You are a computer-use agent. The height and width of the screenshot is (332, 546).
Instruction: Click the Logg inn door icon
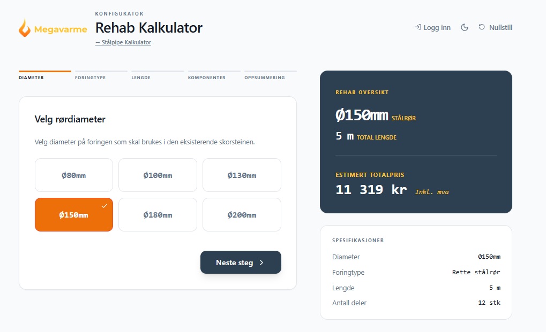(418, 27)
